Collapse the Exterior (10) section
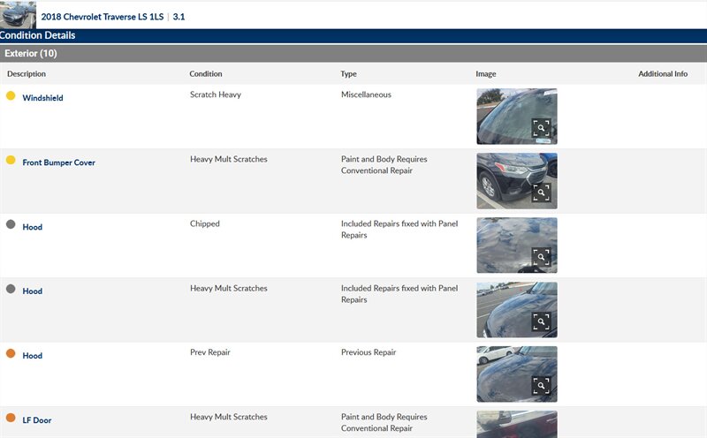This screenshot has height=438, width=707. point(31,54)
